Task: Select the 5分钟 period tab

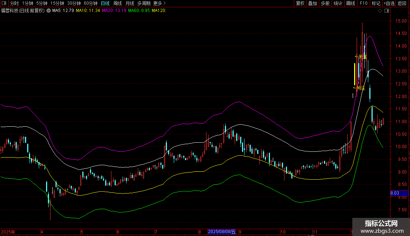Action: tap(42, 3)
